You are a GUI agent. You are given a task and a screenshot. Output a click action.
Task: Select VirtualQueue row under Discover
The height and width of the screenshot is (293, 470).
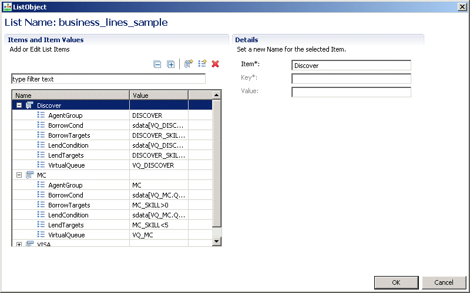point(112,165)
